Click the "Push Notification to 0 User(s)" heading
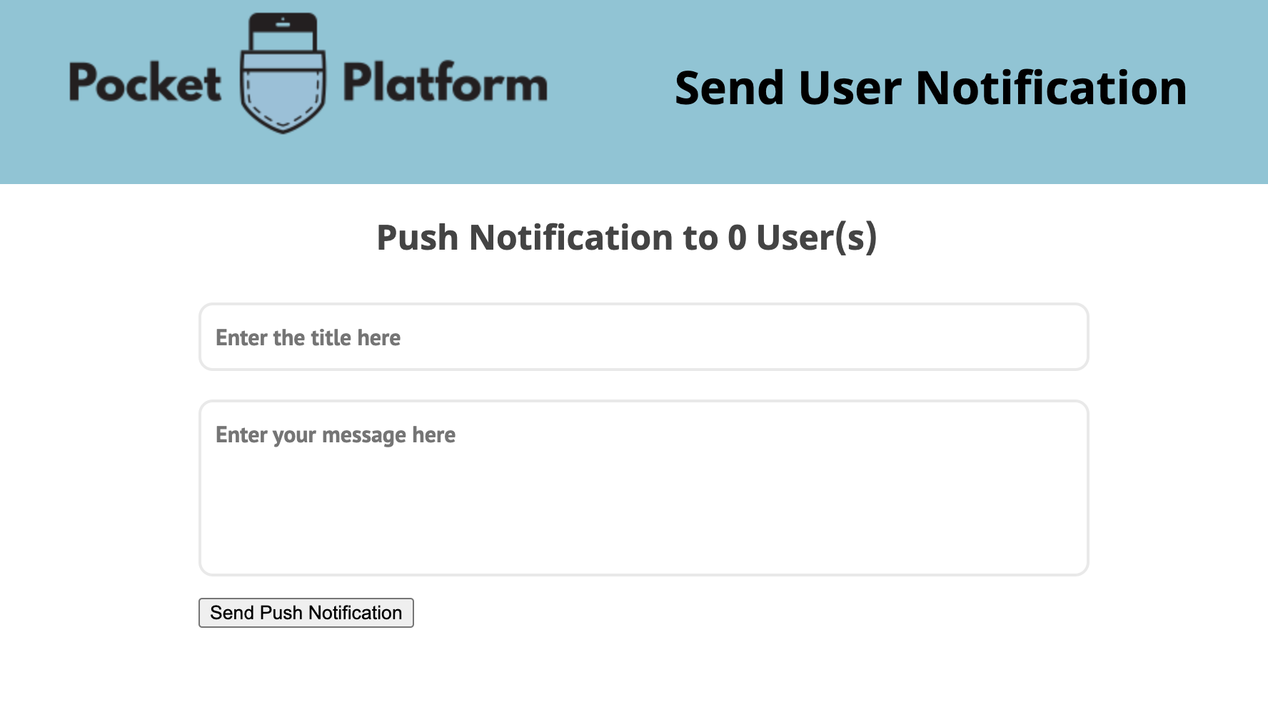The image size is (1268, 702). click(x=626, y=238)
